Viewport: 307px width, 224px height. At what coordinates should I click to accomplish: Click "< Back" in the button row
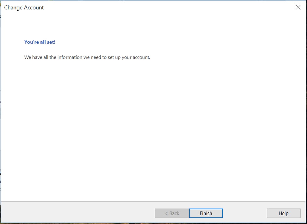171,213
